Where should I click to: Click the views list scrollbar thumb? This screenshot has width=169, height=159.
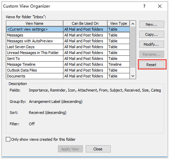133,47
